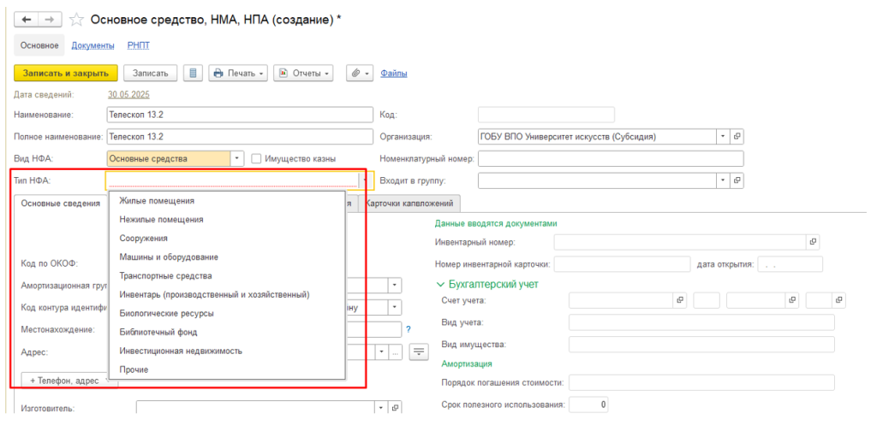Click open icon in Изготовитель field
Viewport: 877px width, 425px height.
[395, 408]
